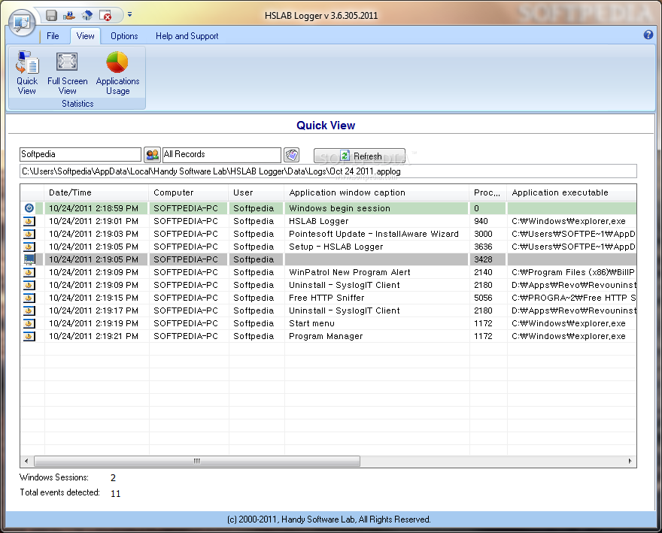Image resolution: width=662 pixels, height=533 pixels.
Task: Click the 10/24/2011 2:19:15 PM date cell
Action: point(96,298)
